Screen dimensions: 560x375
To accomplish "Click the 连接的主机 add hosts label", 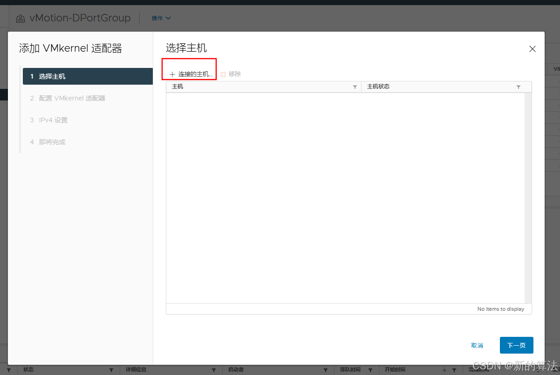I will [x=196, y=74].
